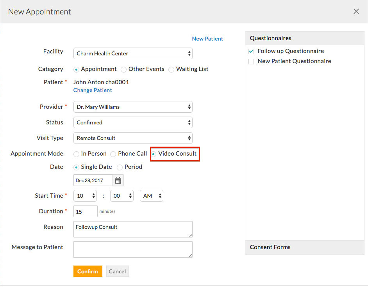368x287 pixels.
Task: Open the New Patient link
Action: tap(207, 39)
